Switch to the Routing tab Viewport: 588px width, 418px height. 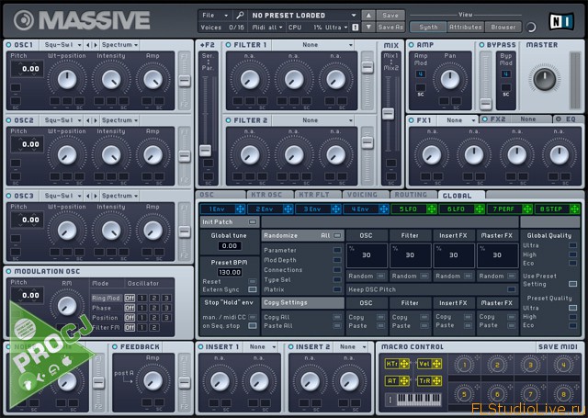point(411,195)
